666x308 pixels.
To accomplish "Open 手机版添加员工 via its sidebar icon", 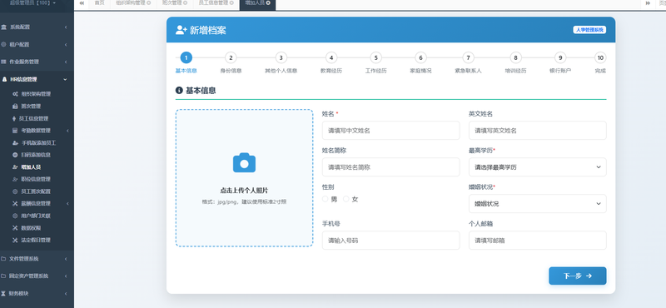I will click(x=15, y=142).
